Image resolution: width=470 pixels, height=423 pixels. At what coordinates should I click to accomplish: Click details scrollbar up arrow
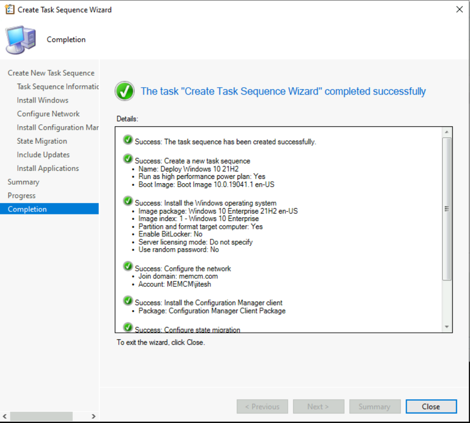coord(447,132)
